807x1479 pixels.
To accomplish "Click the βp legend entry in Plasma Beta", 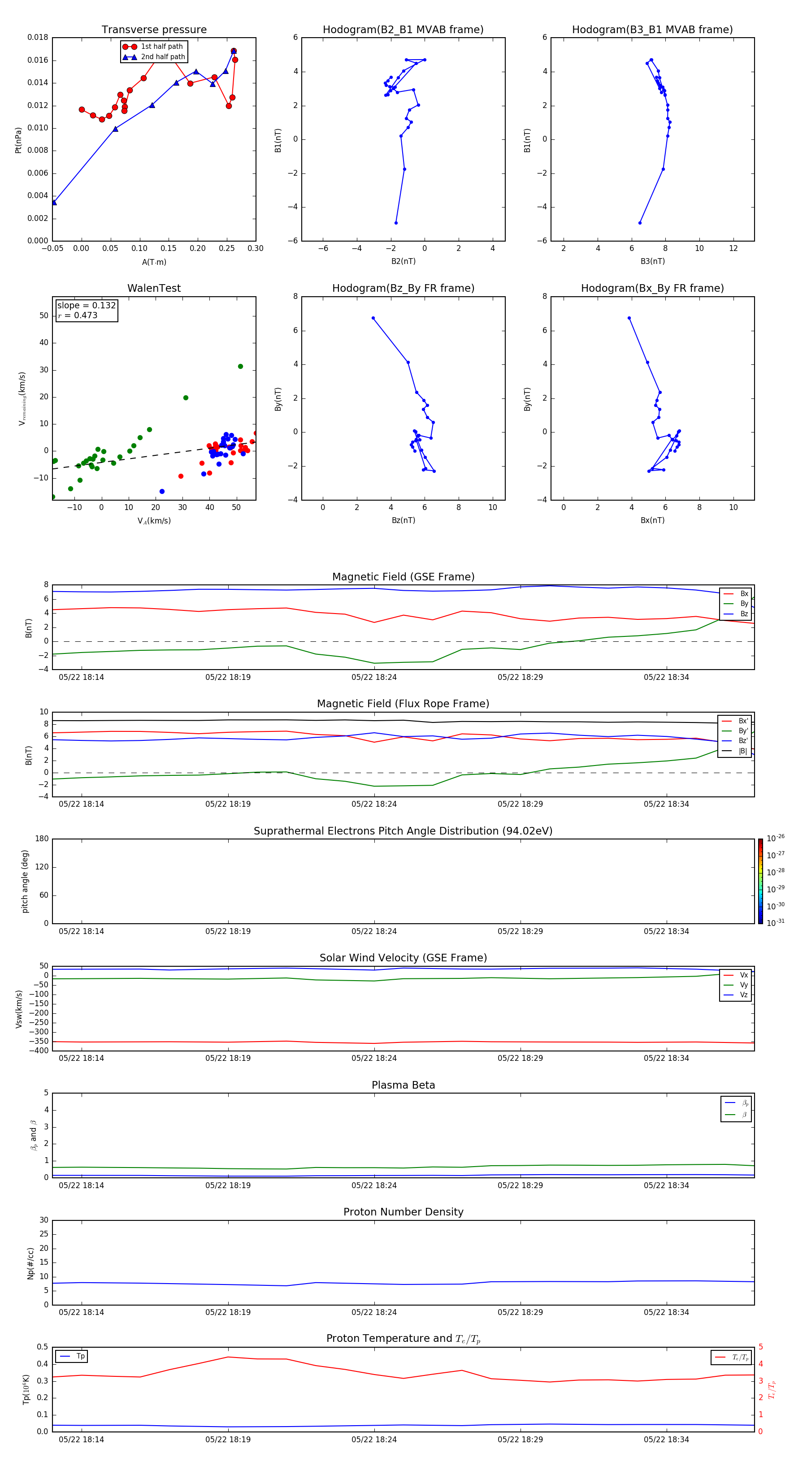I will [x=736, y=1103].
